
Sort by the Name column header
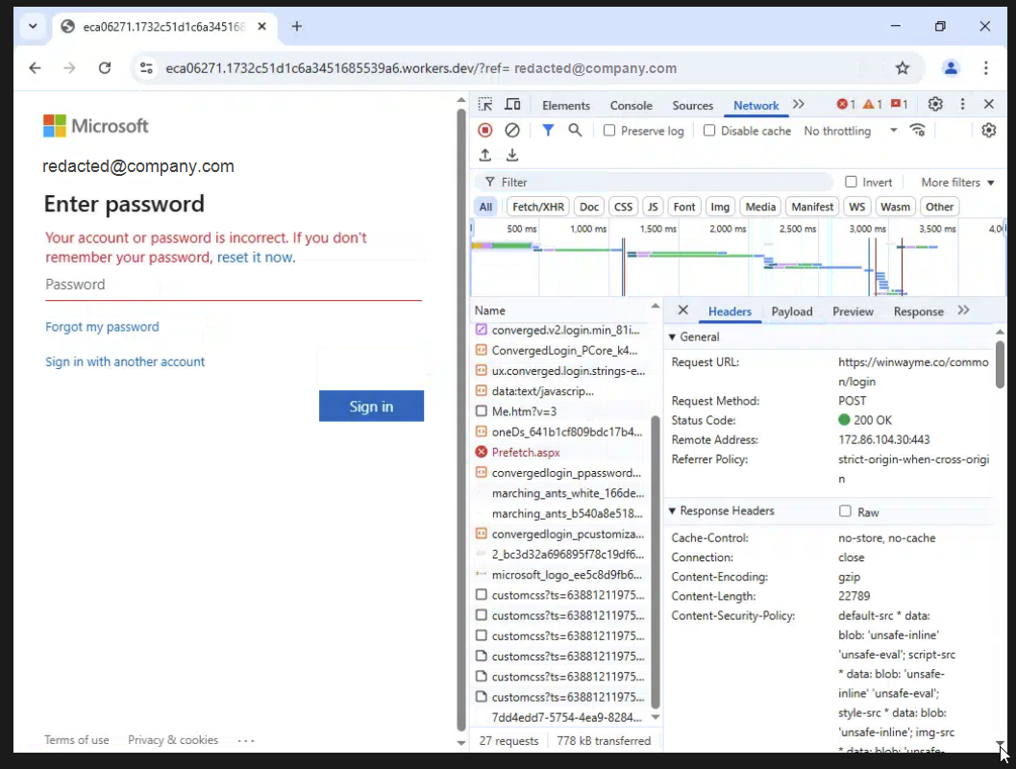[490, 310]
